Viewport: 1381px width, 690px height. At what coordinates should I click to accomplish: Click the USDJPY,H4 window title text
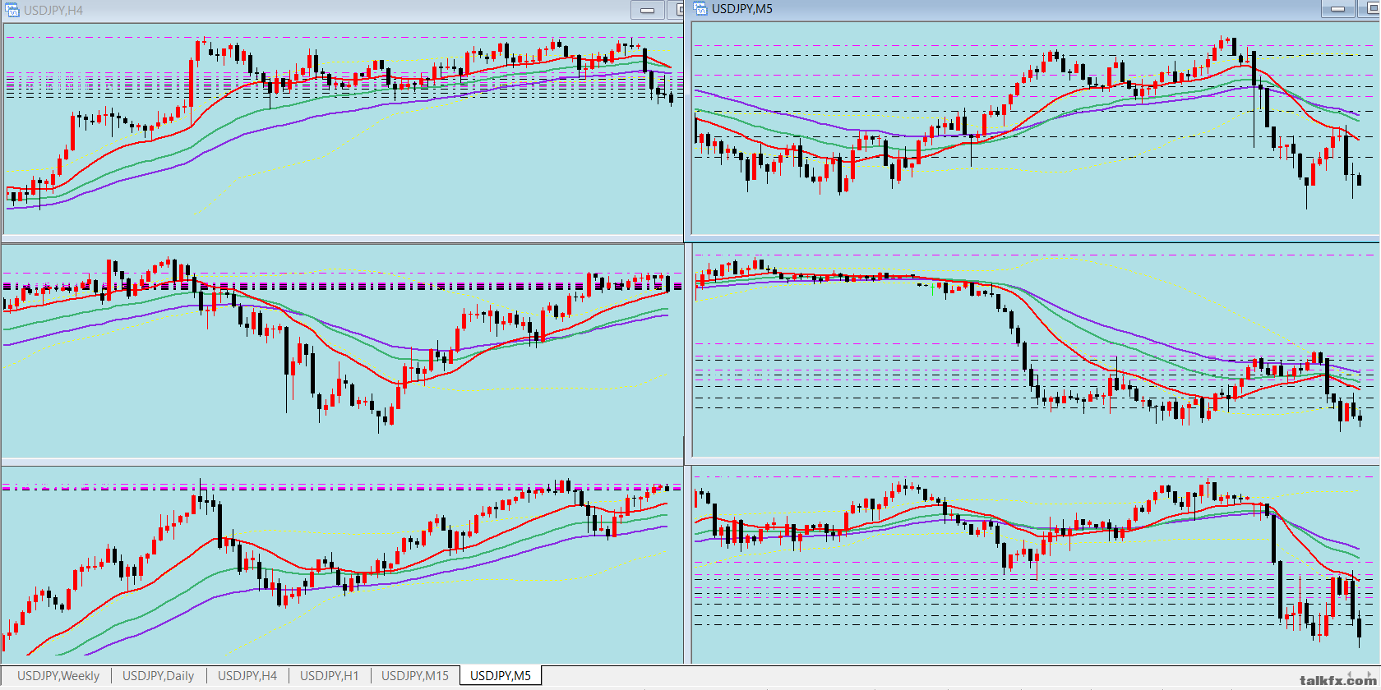[53, 11]
